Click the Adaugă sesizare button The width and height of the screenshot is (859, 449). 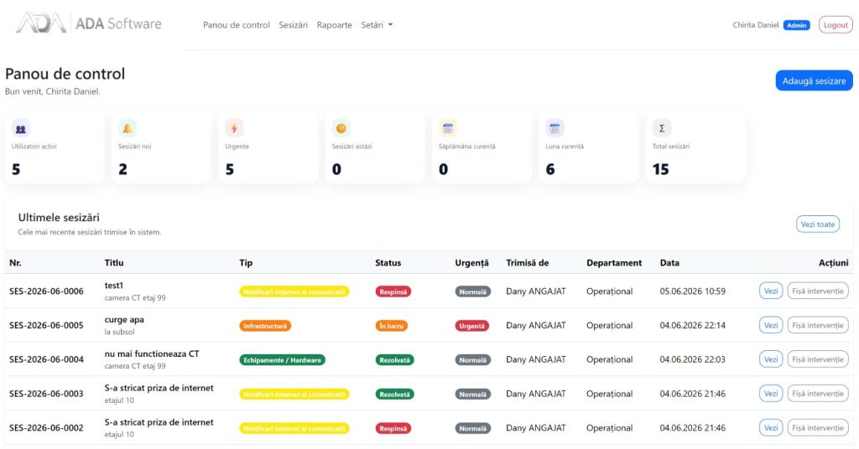click(814, 81)
